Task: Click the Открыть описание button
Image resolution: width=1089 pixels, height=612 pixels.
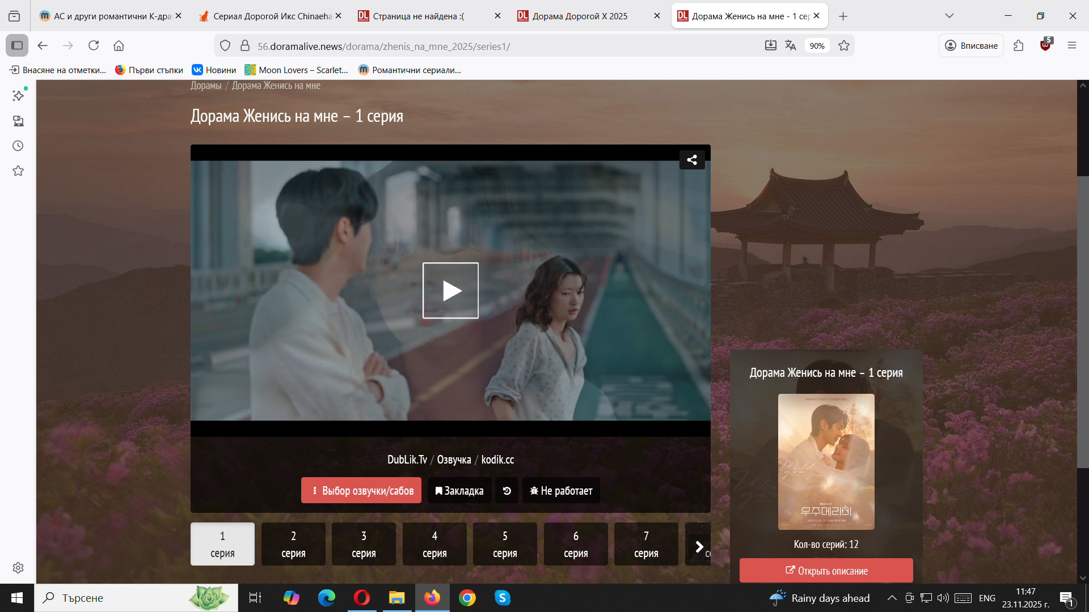Action: 826,571
